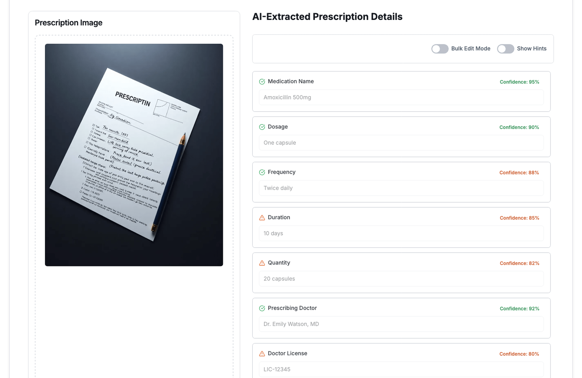Select the Twice daily frequency field
582x378 pixels.
pos(401,188)
